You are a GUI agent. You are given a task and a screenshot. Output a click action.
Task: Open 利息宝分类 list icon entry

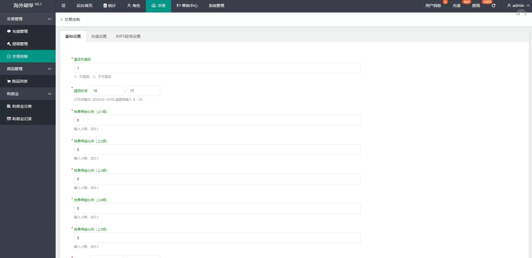point(22,106)
